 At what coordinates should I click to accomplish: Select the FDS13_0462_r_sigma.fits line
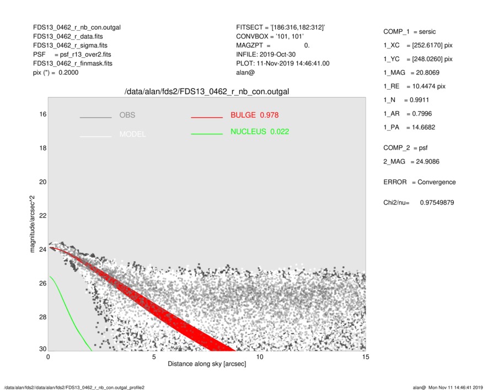(70, 45)
